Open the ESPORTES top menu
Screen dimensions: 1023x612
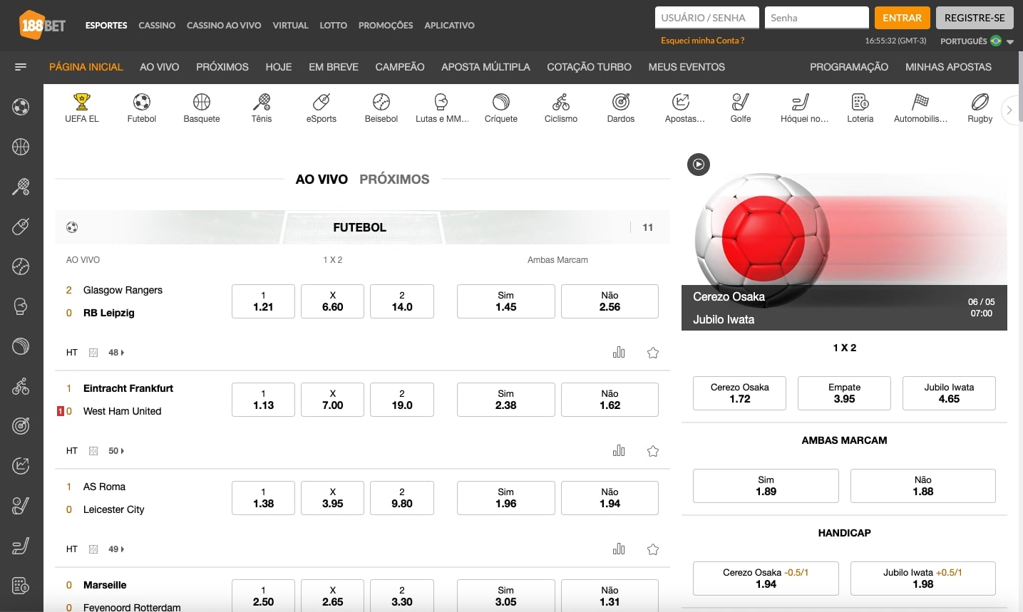[106, 25]
